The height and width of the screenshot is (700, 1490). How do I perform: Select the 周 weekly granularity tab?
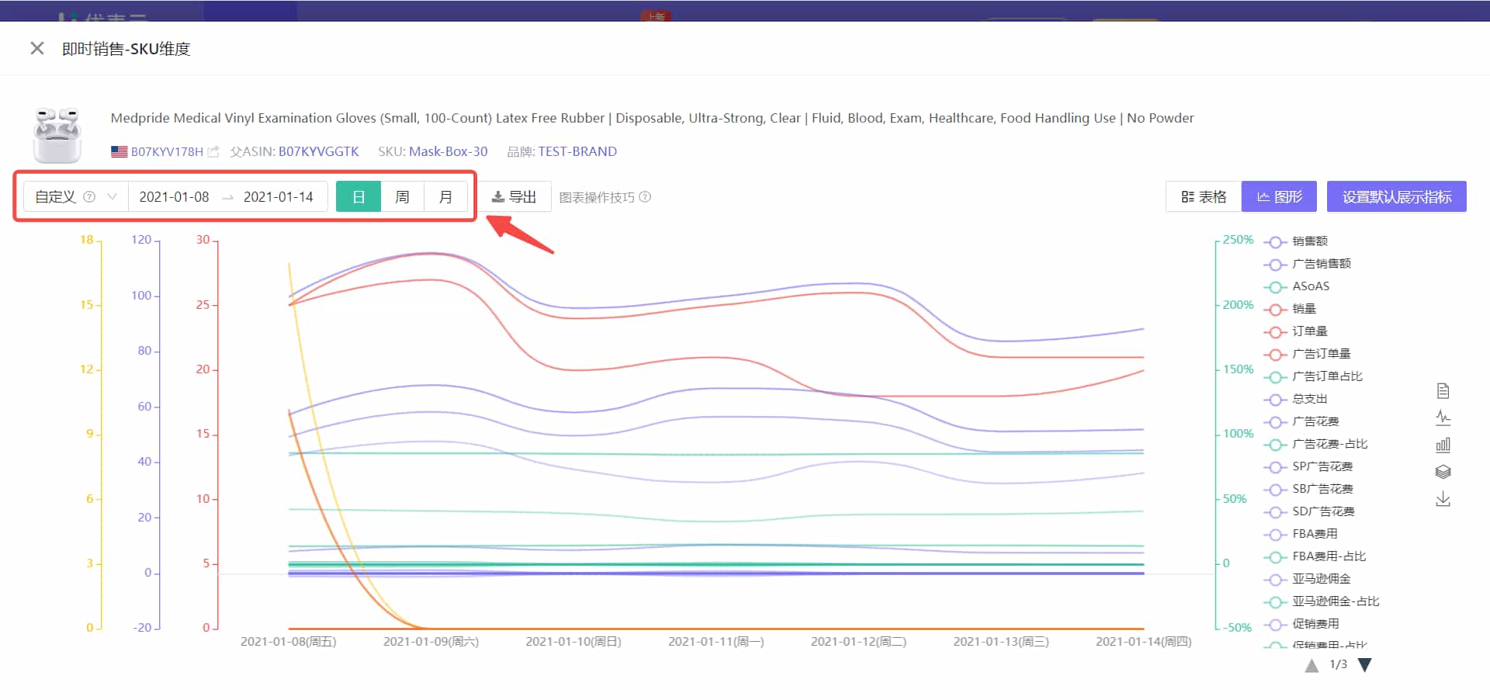tap(402, 197)
